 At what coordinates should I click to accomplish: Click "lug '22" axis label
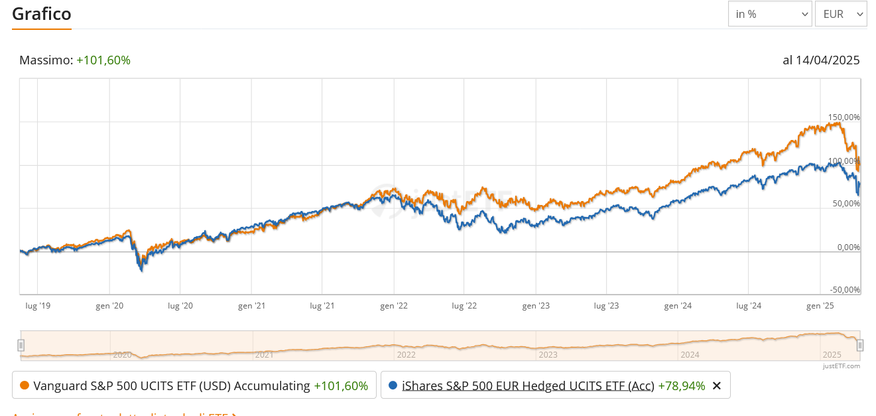[464, 306]
